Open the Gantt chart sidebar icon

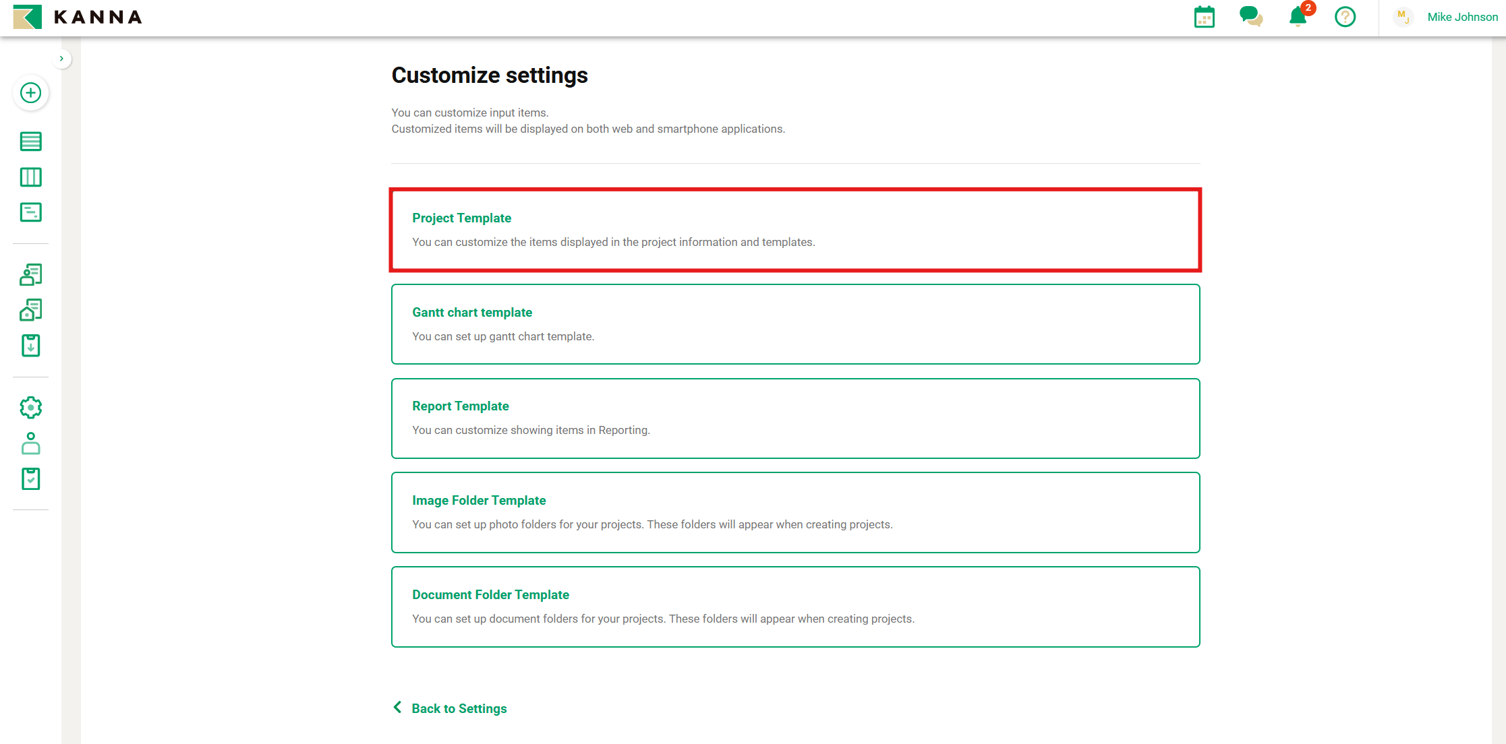pyautogui.click(x=30, y=212)
